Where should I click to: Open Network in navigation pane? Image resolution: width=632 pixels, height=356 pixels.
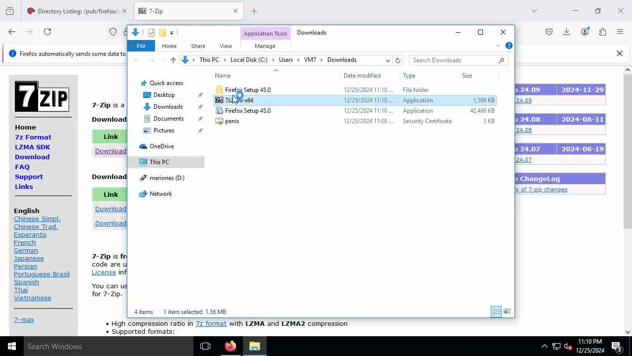click(x=160, y=194)
